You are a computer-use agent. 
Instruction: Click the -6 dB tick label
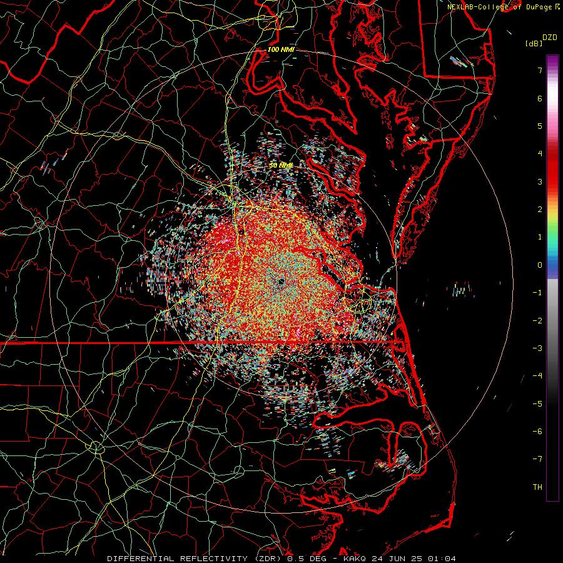pyautogui.click(x=537, y=432)
